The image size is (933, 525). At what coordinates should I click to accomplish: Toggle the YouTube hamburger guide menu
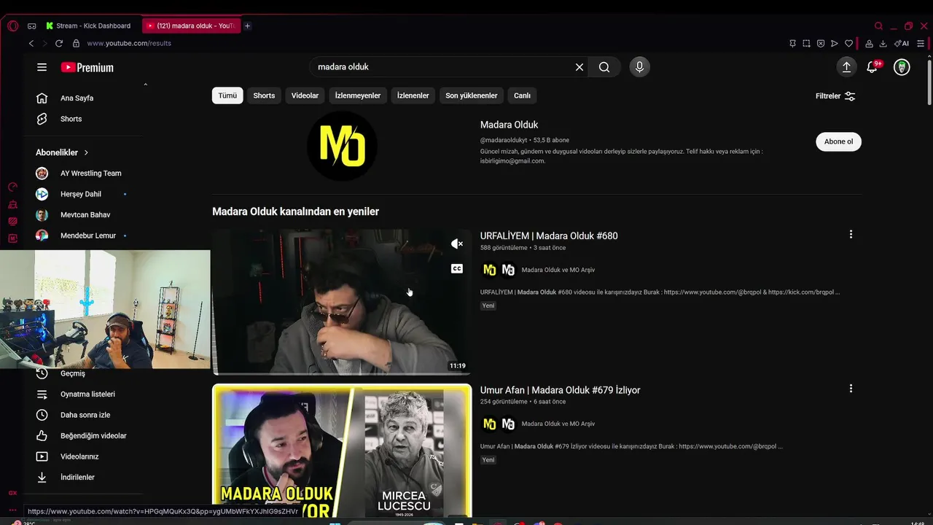(x=42, y=67)
